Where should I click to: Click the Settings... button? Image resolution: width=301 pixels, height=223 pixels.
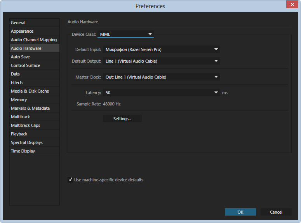(122, 119)
